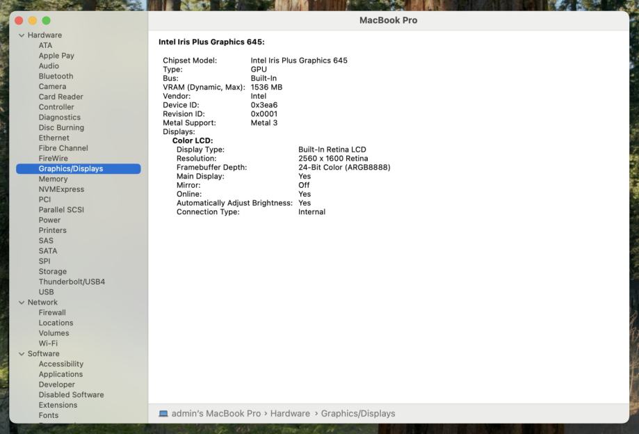Select Apple Pay in the sidebar
639x434 pixels.
(56, 56)
